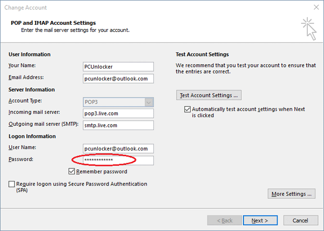The width and height of the screenshot is (324, 231).
Task: Uncheck Automatically test account settings checkbox
Action: pyautogui.click(x=187, y=109)
